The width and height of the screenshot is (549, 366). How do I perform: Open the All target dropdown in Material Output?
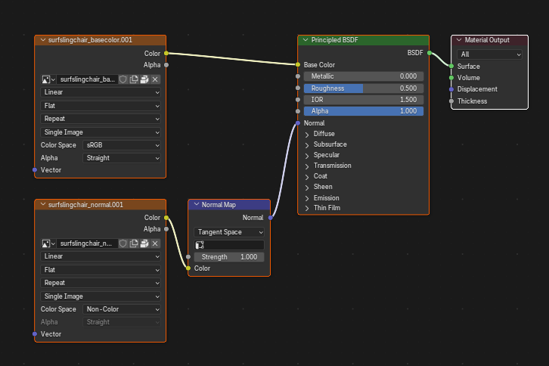[489, 54]
